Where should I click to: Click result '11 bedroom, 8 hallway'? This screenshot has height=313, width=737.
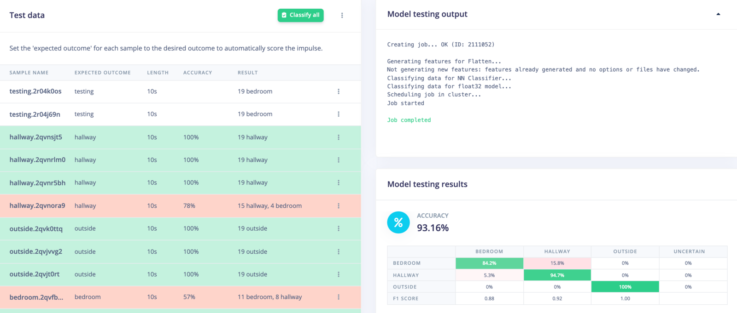pyautogui.click(x=270, y=297)
